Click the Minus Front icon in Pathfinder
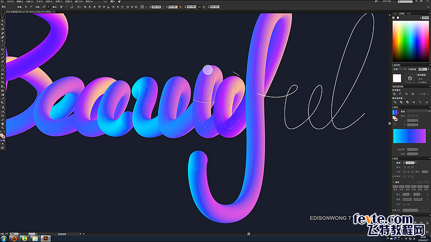431x242 pixels. pyautogui.click(x=400, y=94)
